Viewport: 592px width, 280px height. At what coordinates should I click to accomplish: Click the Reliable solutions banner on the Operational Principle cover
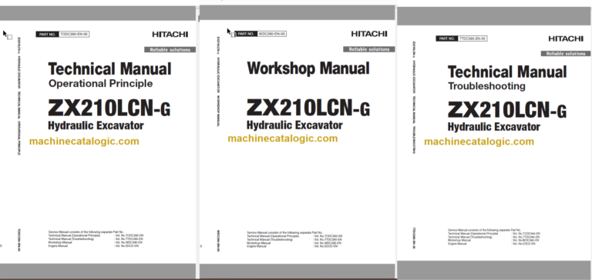[x=170, y=50]
